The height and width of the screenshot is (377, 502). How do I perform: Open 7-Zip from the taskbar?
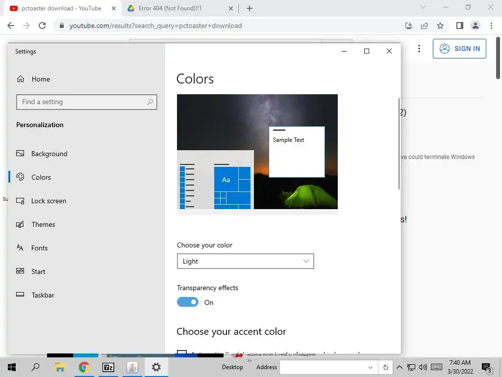(108, 367)
